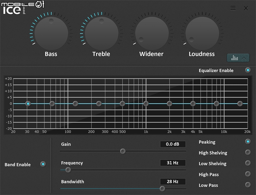Select the equalizer band node at 4k

tap(193, 103)
